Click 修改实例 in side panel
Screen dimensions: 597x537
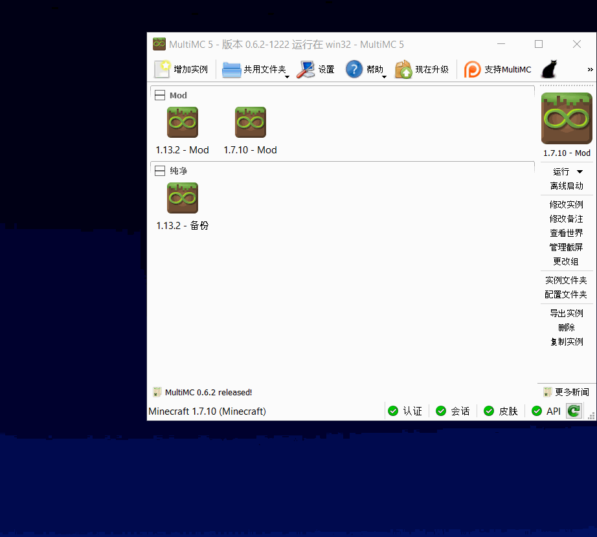(567, 204)
